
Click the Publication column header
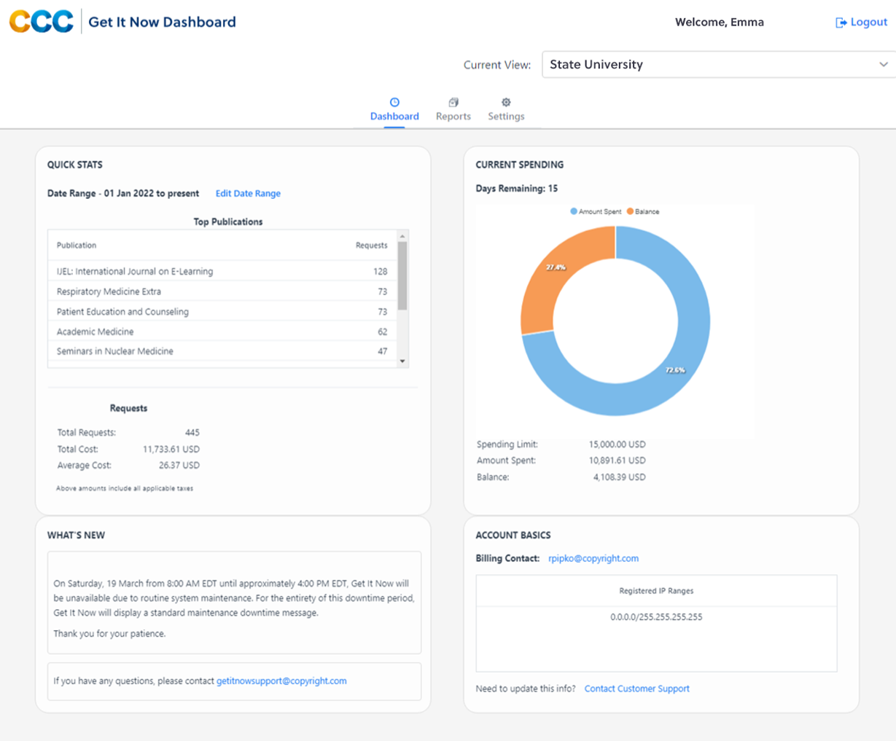pyautogui.click(x=77, y=246)
